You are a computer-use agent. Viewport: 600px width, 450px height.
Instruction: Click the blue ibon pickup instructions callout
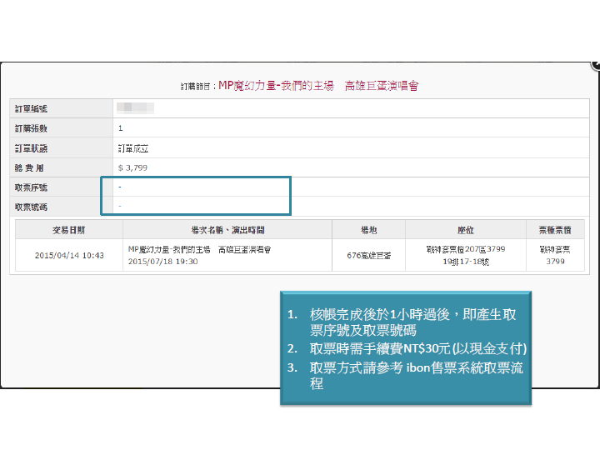click(405, 349)
